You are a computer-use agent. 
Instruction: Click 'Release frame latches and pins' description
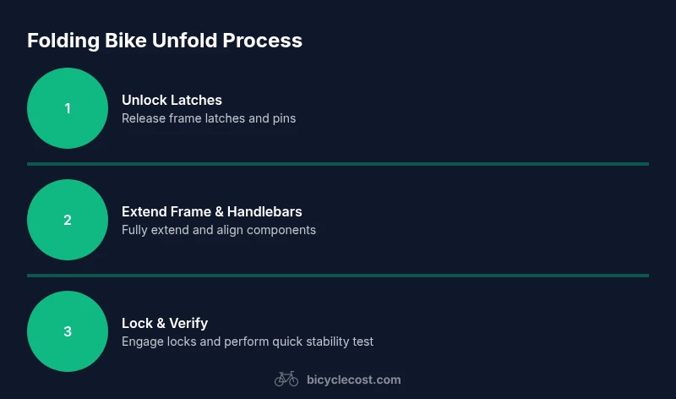coord(209,118)
